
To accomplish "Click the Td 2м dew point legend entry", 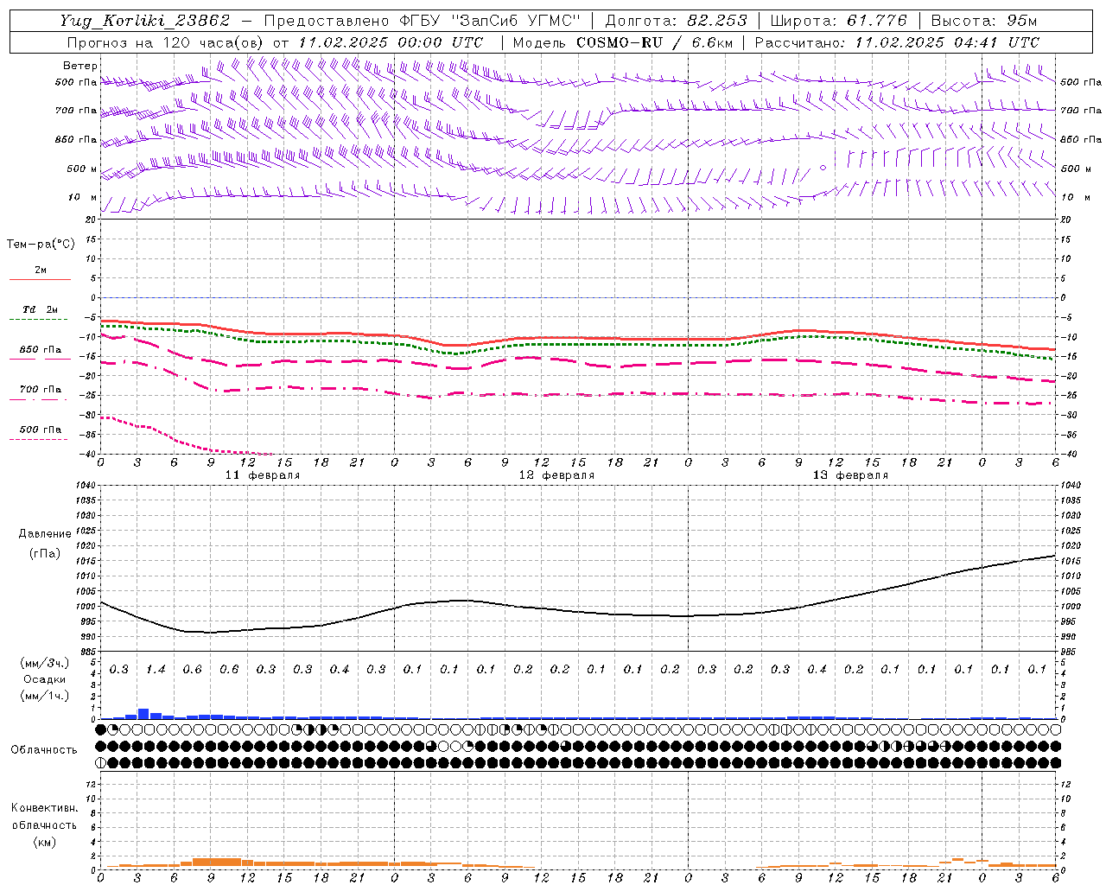I will (x=41, y=309).
